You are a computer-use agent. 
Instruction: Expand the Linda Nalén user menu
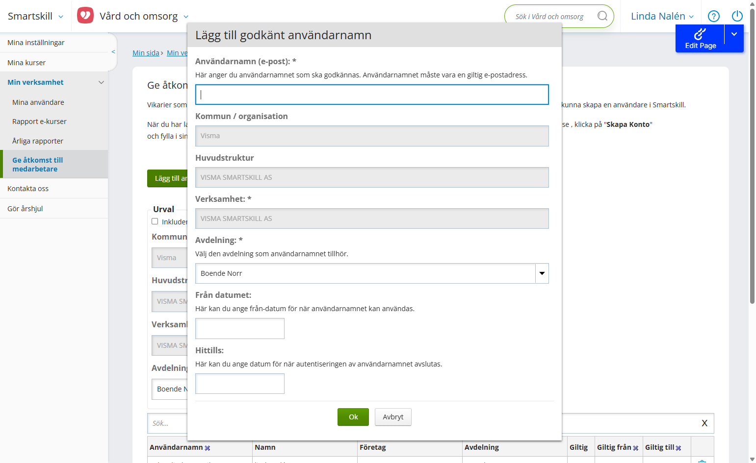[662, 16]
